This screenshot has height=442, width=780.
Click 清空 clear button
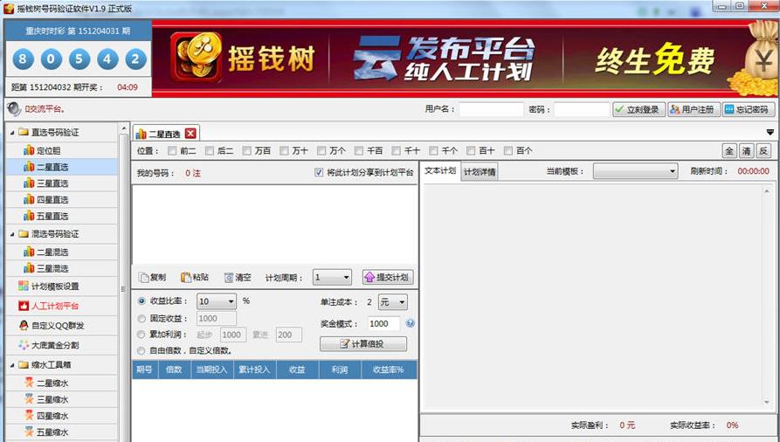click(x=238, y=277)
